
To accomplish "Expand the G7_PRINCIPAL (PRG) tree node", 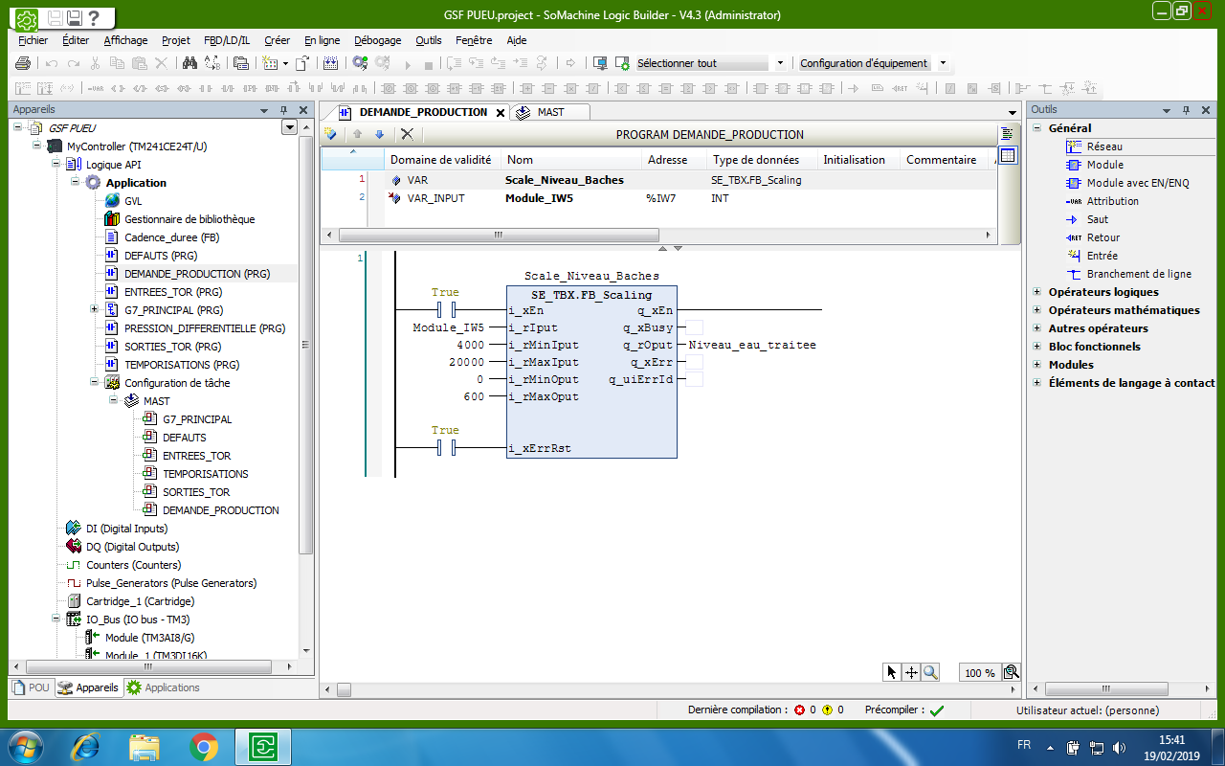I will click(94, 310).
